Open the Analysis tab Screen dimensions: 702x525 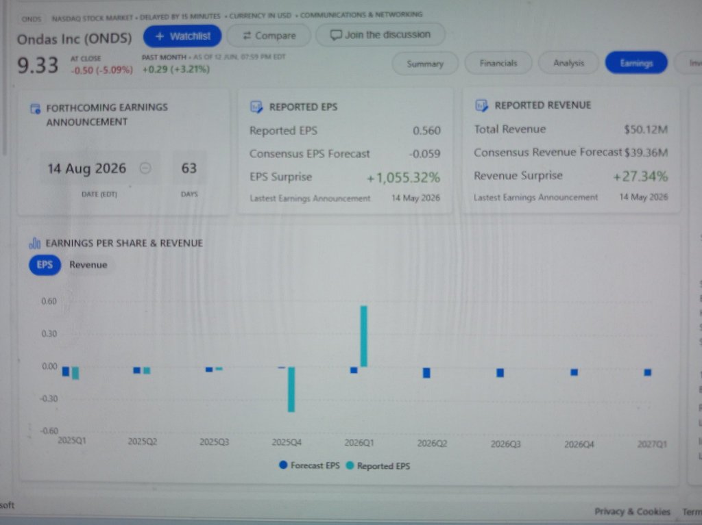(568, 63)
